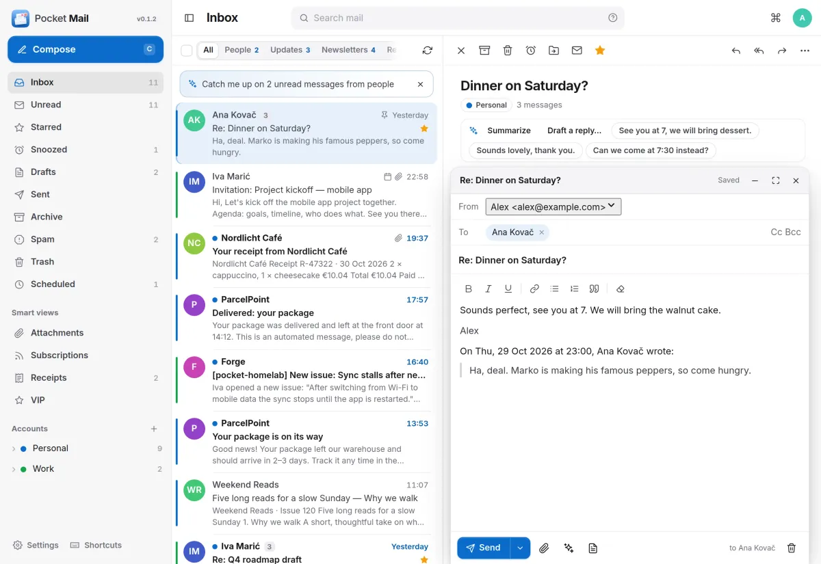
Task: Send the reply to Ana Kovač
Action: point(484,548)
